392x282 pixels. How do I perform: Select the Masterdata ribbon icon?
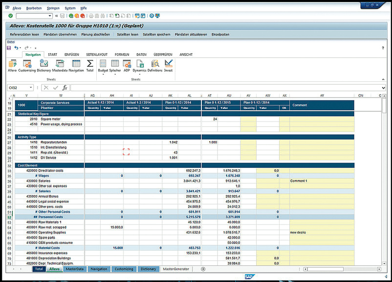point(60,64)
